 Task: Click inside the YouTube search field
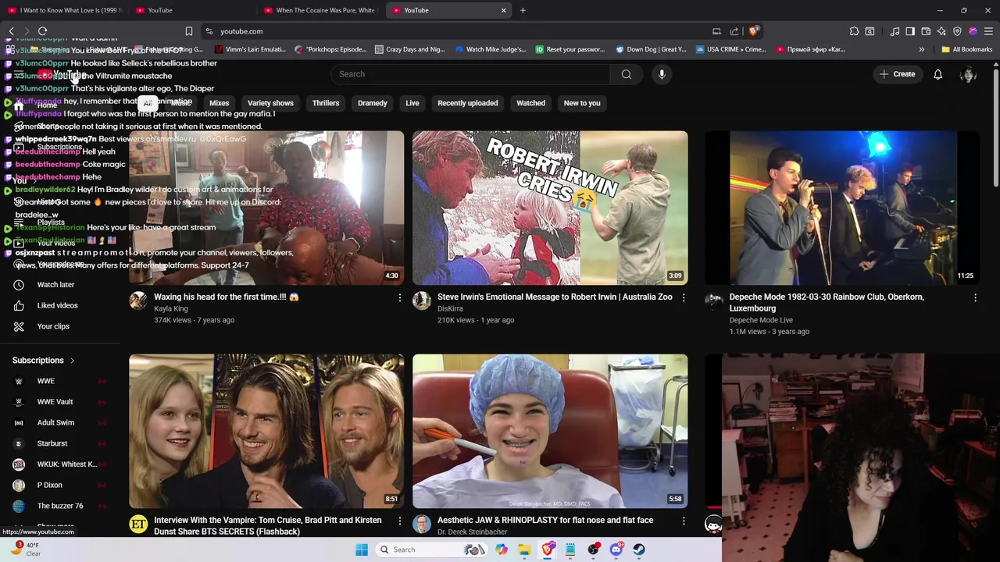tap(470, 74)
